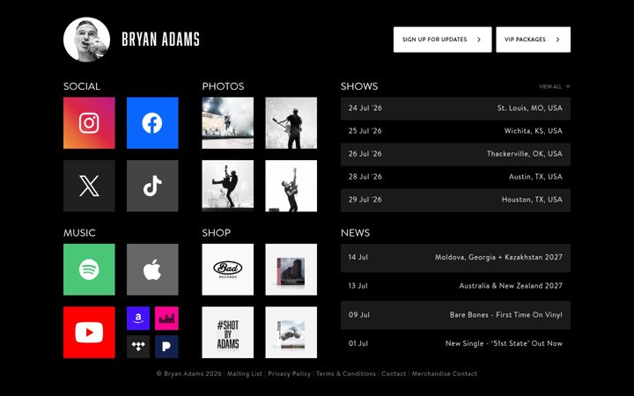Open the Amazon Music small tile
This screenshot has height=396, width=634.
click(138, 318)
